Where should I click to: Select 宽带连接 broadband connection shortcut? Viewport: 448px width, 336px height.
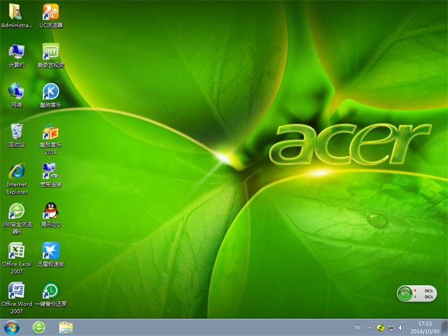pos(50,171)
